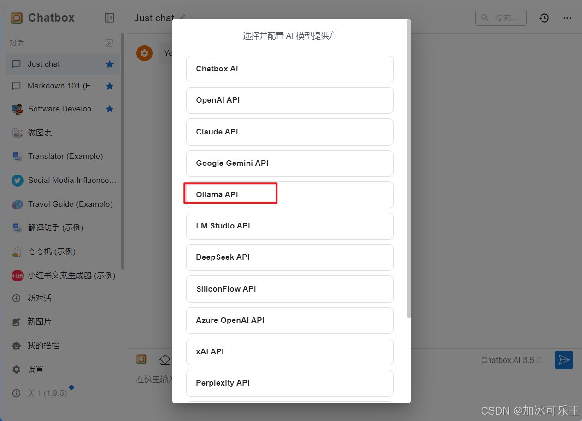Image resolution: width=582 pixels, height=421 pixels.
Task: Choose Ollama API provider
Action: [x=289, y=194]
